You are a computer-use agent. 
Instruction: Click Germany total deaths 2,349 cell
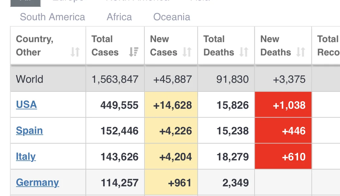(x=226, y=183)
